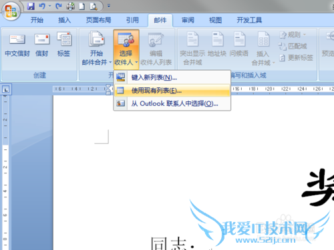The width and height of the screenshot is (334, 250).
Task: Open the Office button menu
Action: click(11, 11)
